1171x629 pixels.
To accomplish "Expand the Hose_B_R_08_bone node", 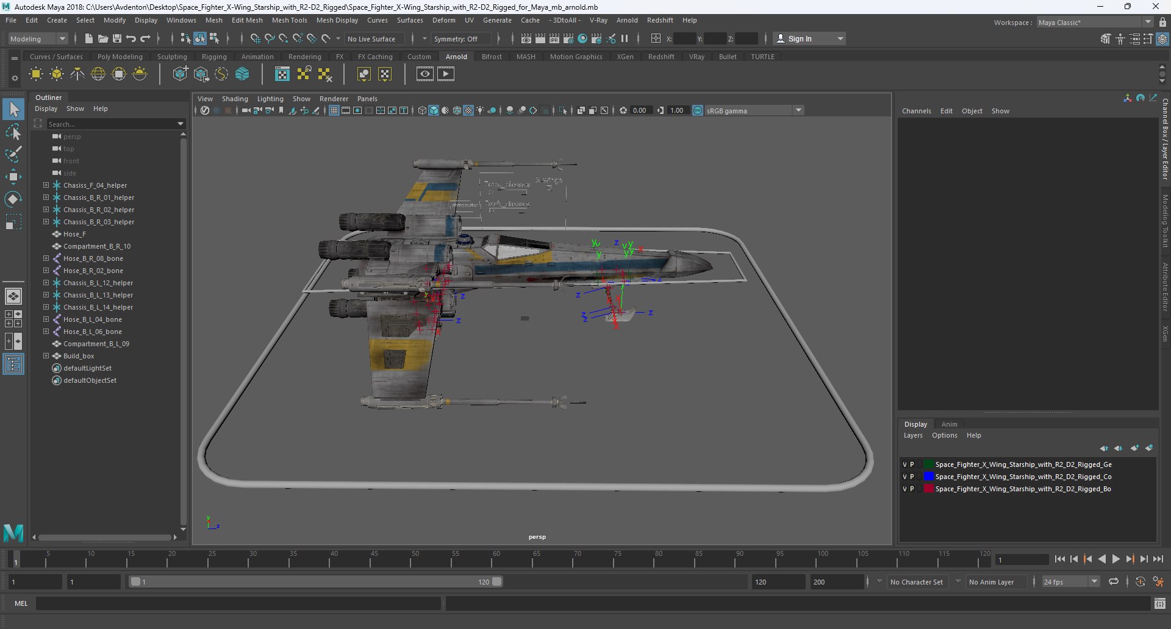I will click(x=46, y=258).
